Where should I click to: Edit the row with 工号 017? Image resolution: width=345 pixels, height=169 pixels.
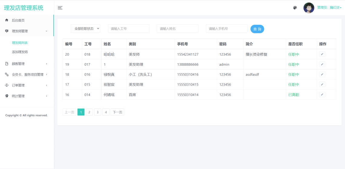click(322, 64)
